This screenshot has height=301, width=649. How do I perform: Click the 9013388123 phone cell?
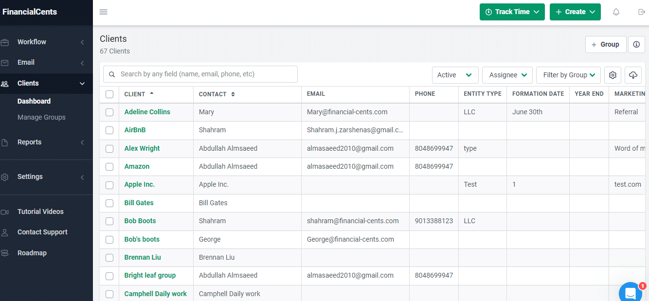(434, 221)
